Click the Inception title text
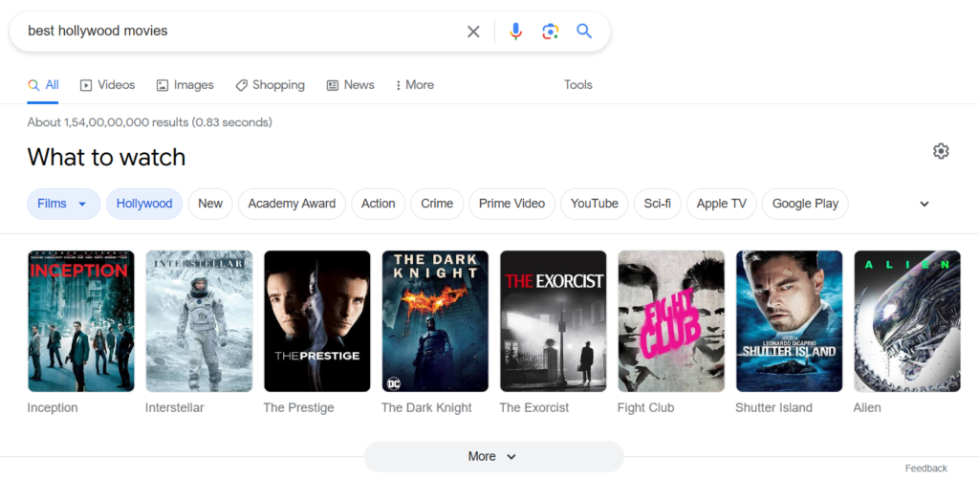 pos(53,407)
